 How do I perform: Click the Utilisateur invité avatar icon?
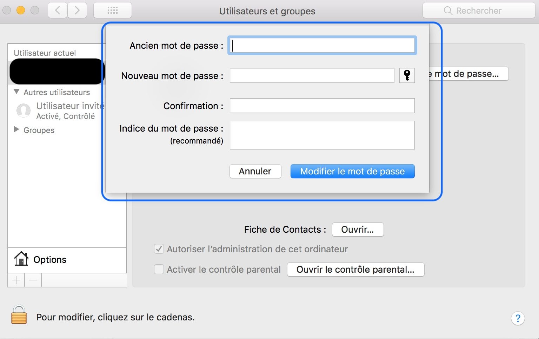[23, 110]
